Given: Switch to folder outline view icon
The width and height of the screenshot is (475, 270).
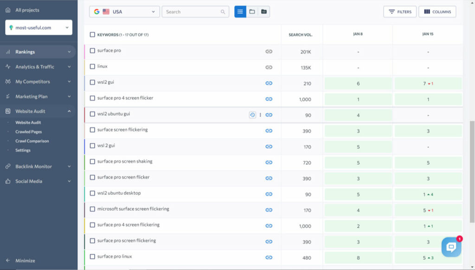Looking at the screenshot, I should (x=252, y=12).
